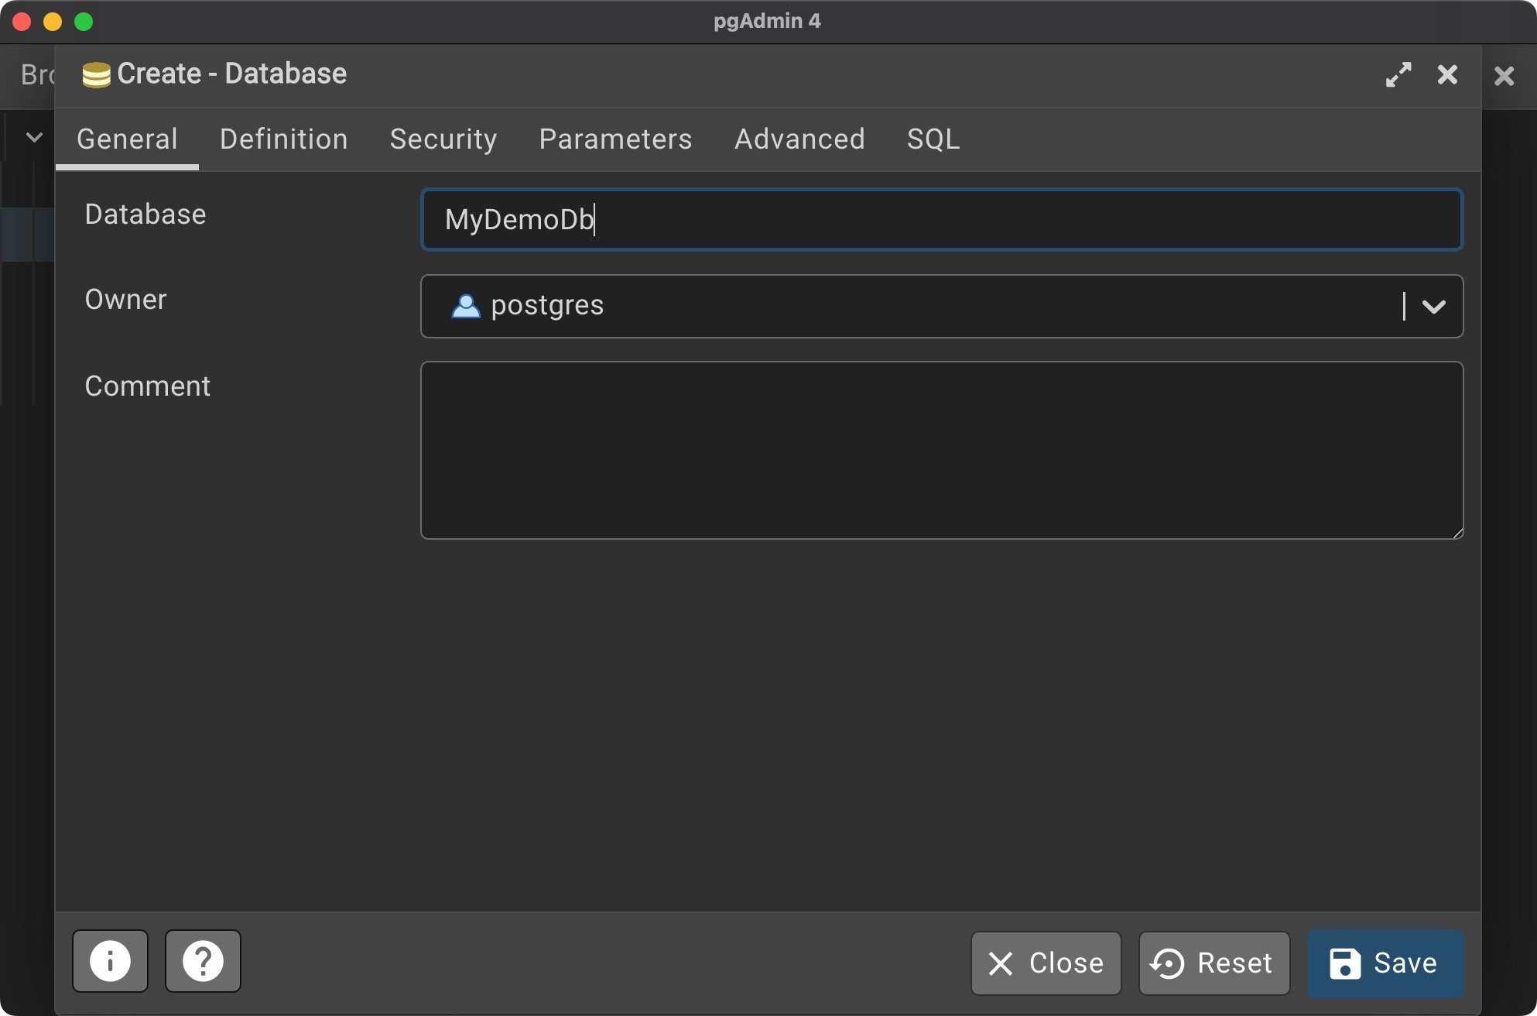This screenshot has width=1537, height=1016.
Task: Switch to the Definition tab
Action: (283, 139)
